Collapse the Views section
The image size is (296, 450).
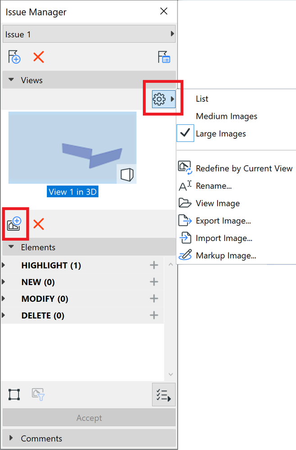click(11, 80)
